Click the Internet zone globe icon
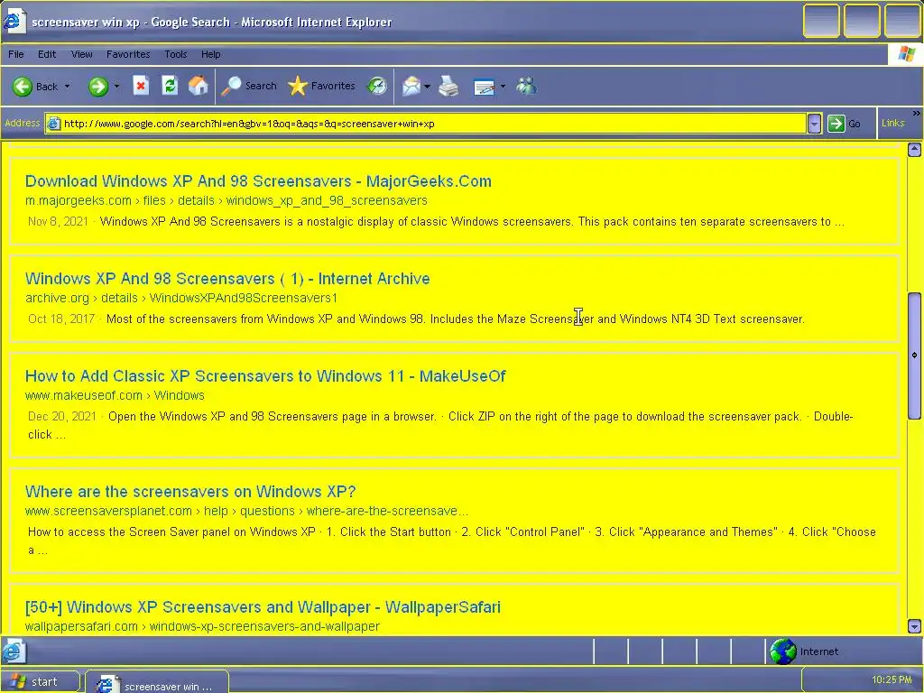The height and width of the screenshot is (693, 924). [783, 651]
